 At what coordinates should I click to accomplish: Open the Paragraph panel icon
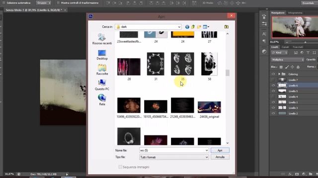264,41
